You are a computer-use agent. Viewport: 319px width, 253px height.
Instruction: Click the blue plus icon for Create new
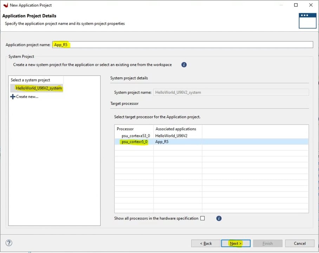click(x=13, y=97)
